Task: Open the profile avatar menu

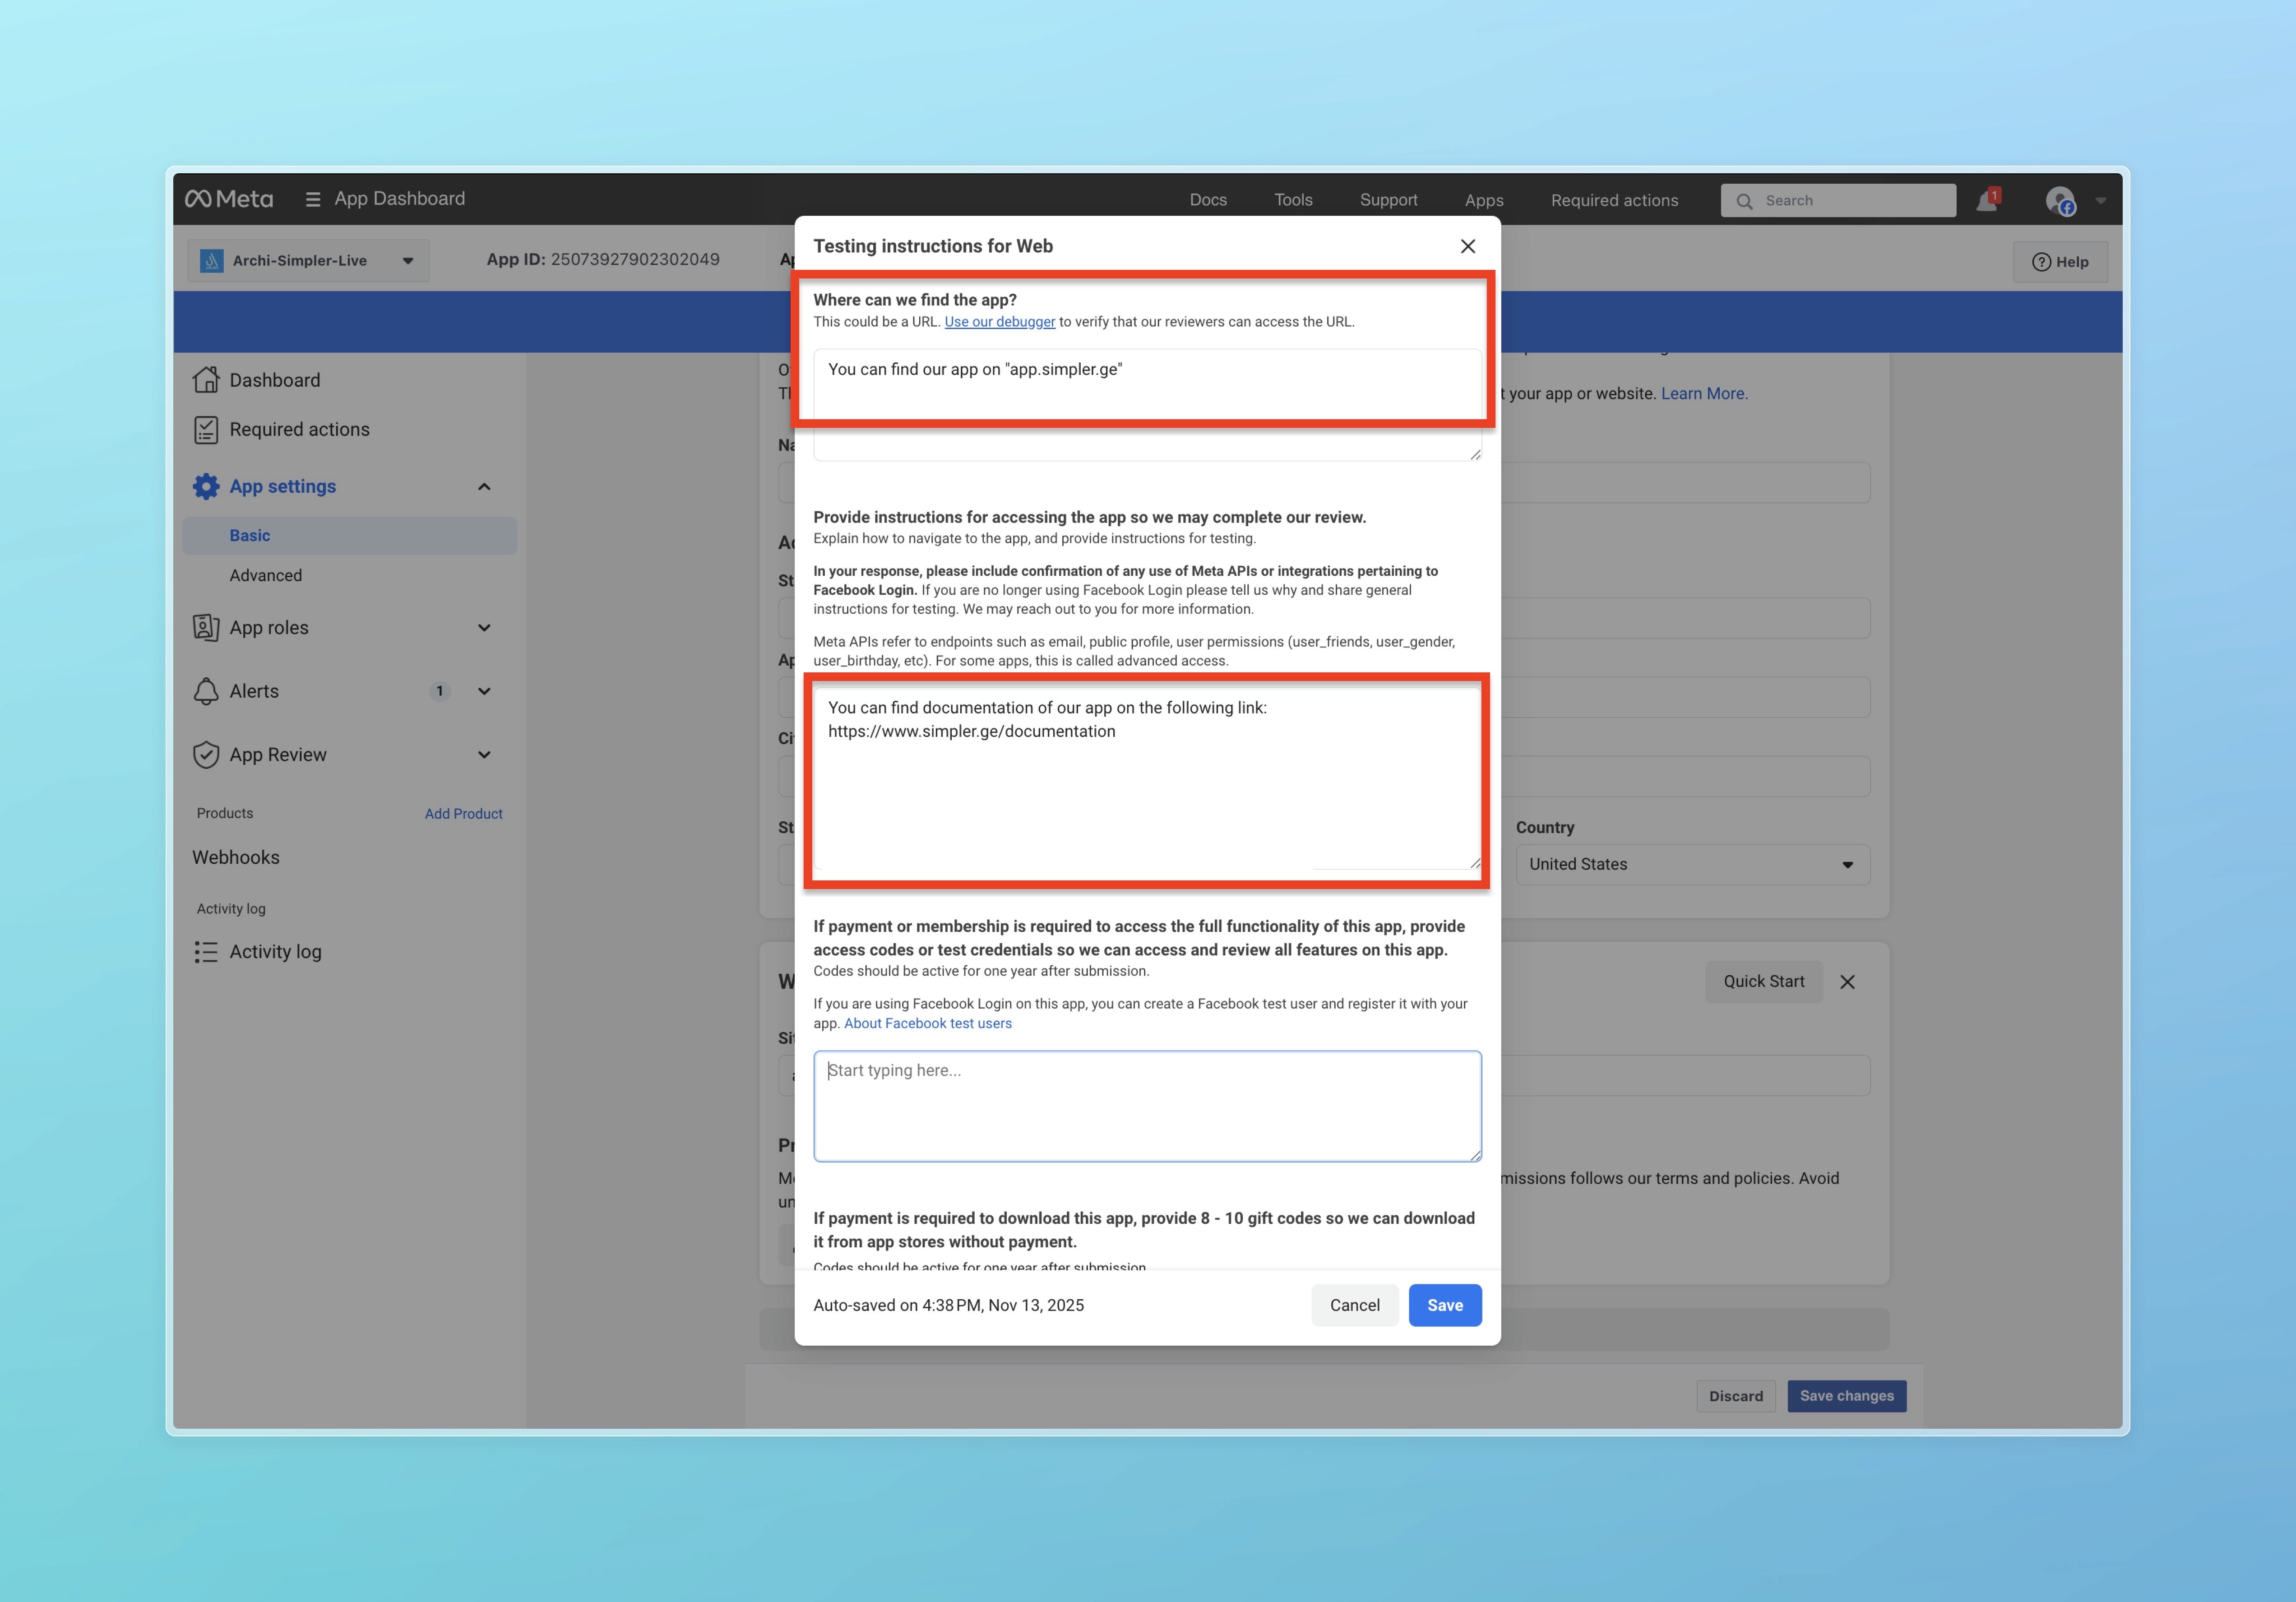Action: tap(2060, 201)
